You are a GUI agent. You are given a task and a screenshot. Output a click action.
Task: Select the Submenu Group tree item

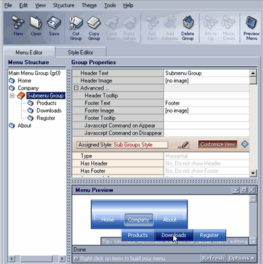(46, 96)
